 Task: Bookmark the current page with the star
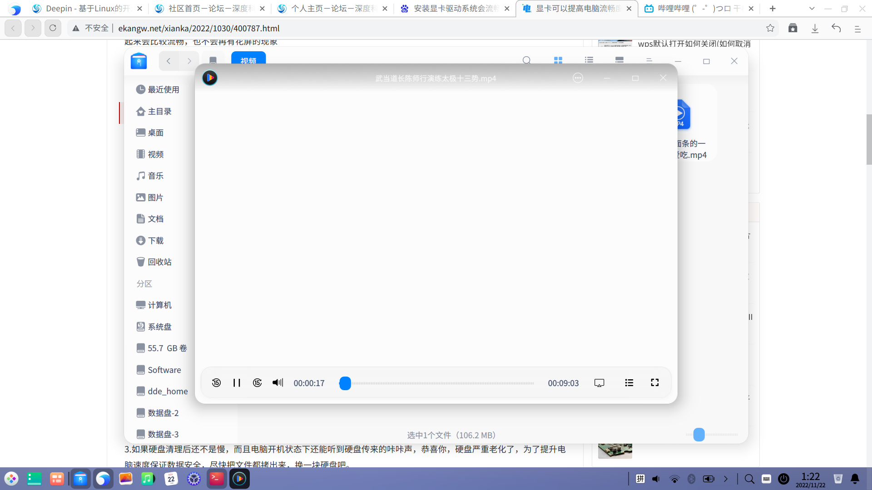click(x=770, y=28)
